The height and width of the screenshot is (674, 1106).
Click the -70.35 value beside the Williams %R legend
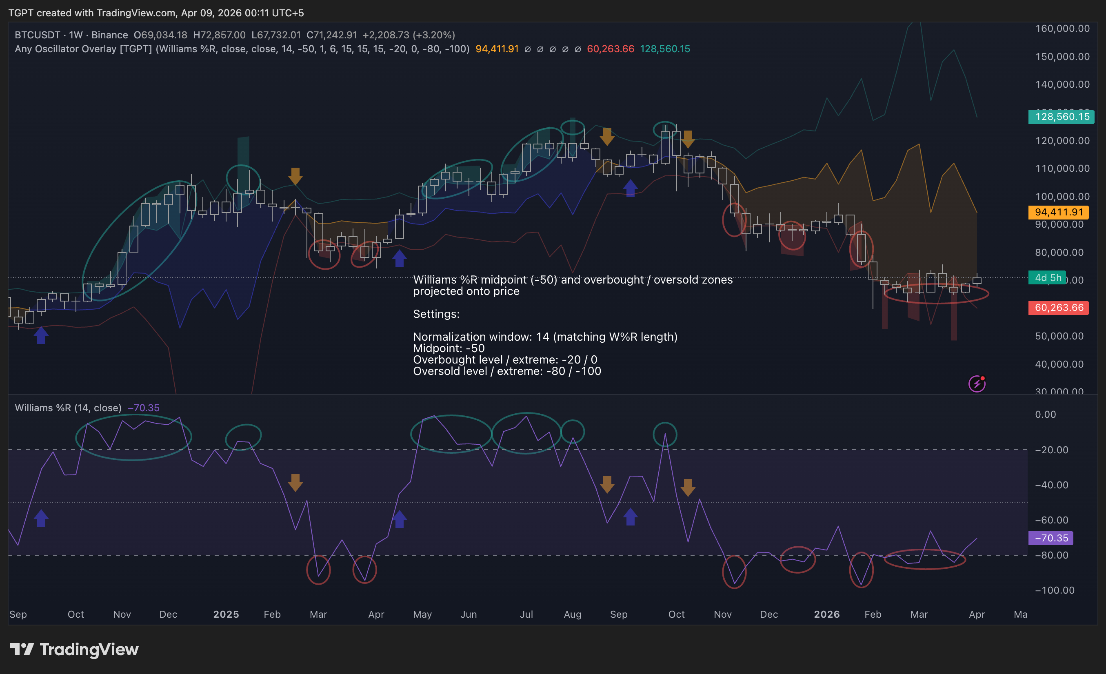point(144,408)
